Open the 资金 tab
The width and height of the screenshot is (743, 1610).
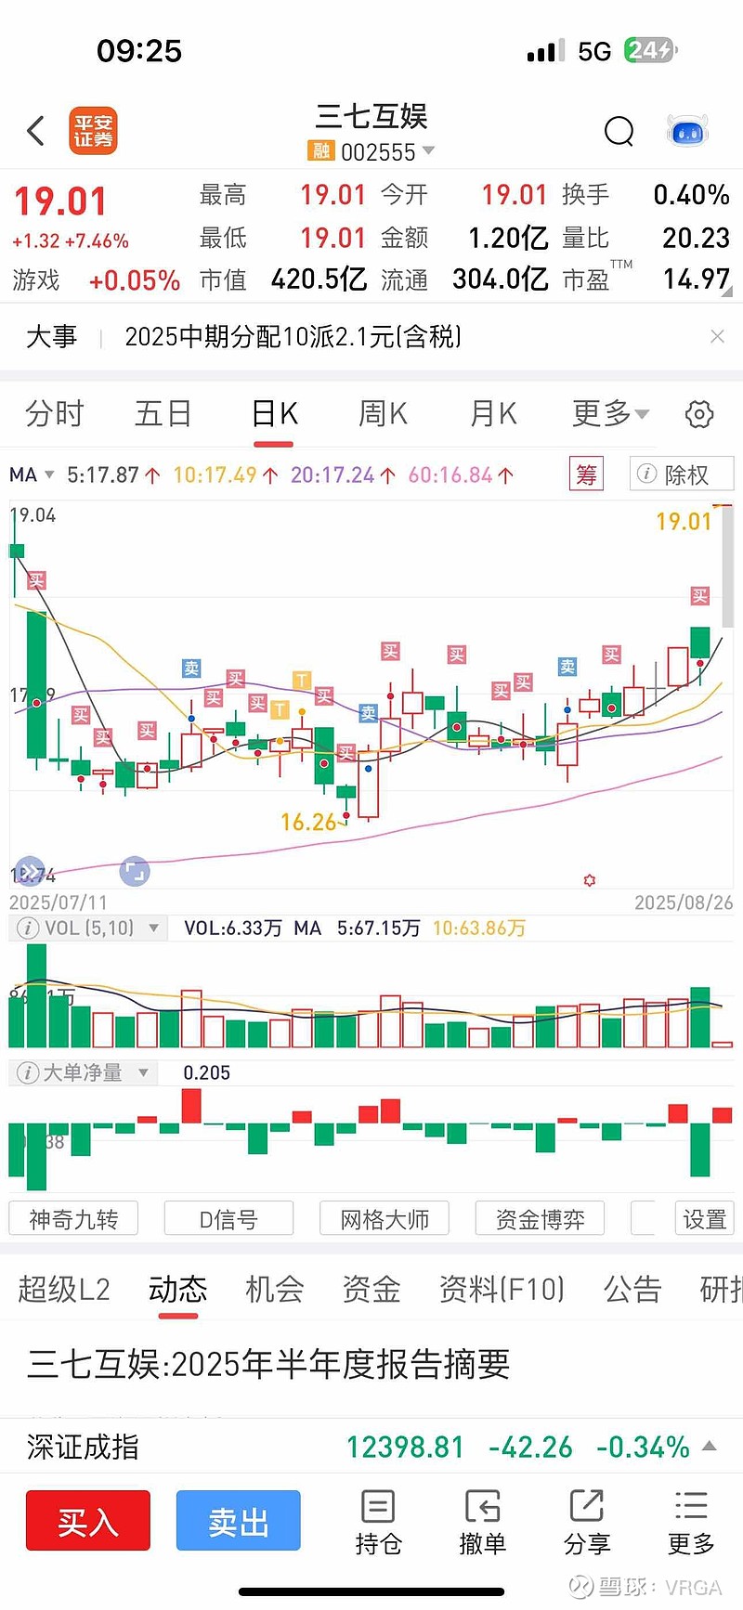pyautogui.click(x=371, y=1289)
